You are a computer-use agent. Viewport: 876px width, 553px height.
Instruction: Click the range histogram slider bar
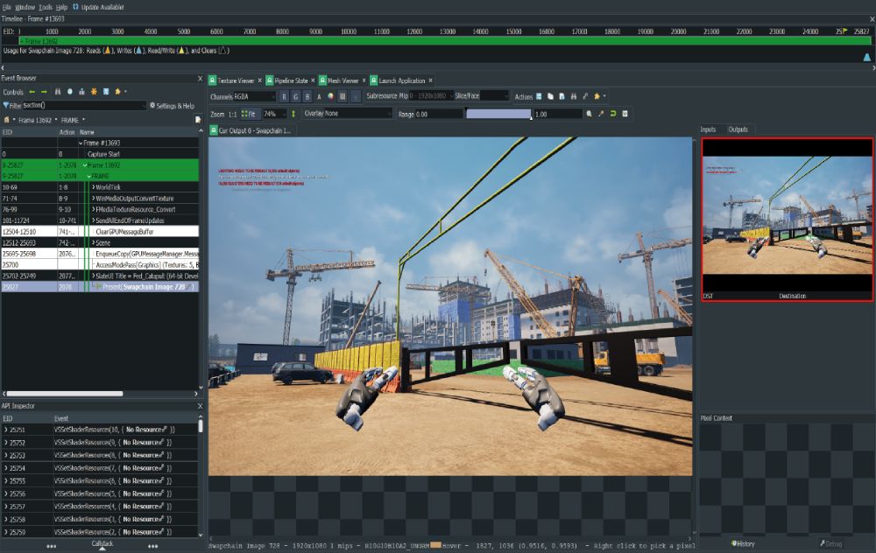[498, 114]
